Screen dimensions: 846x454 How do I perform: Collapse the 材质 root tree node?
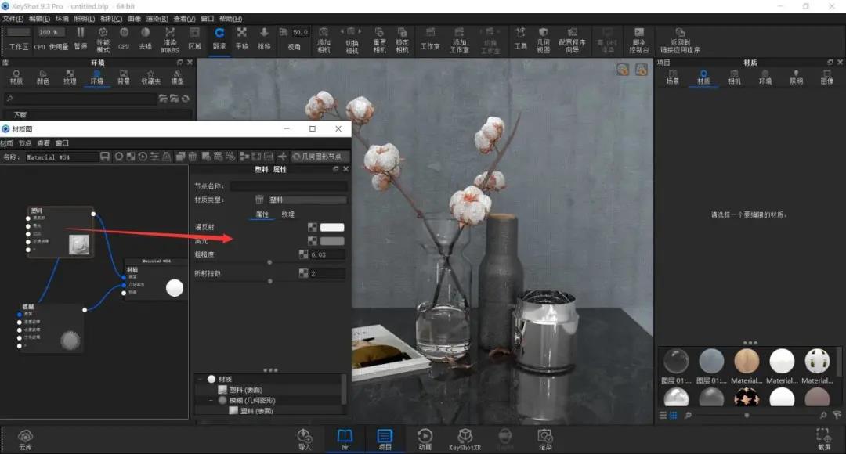(201, 379)
